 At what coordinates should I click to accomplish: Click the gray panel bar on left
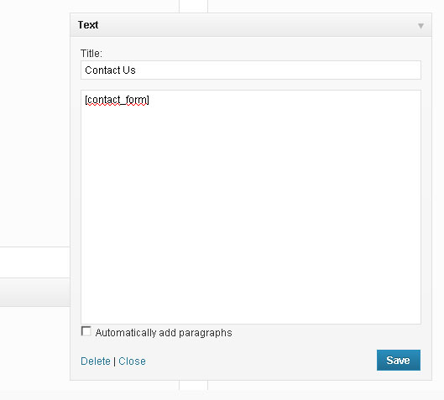click(34, 292)
